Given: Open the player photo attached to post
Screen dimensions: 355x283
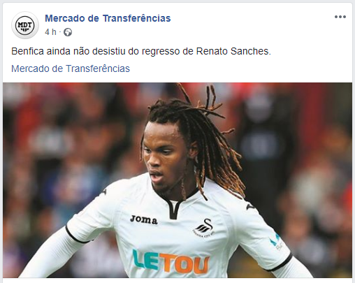Looking at the screenshot, I should pos(177,180).
